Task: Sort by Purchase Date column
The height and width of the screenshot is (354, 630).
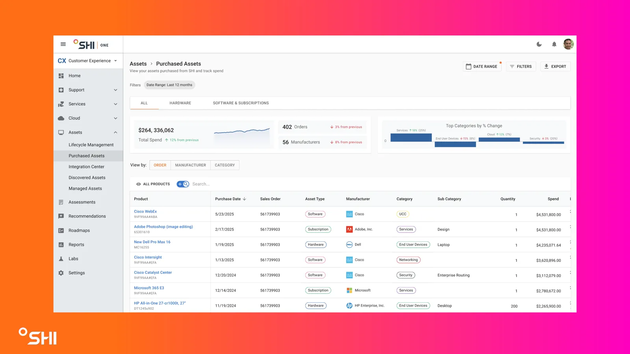Action: click(x=230, y=199)
